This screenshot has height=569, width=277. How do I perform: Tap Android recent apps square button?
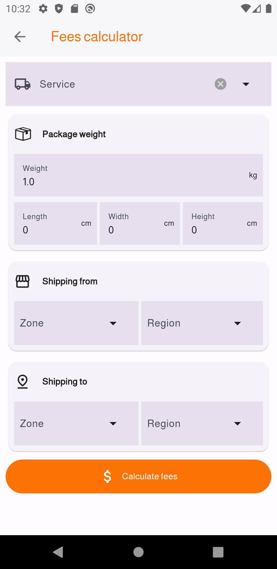click(218, 552)
